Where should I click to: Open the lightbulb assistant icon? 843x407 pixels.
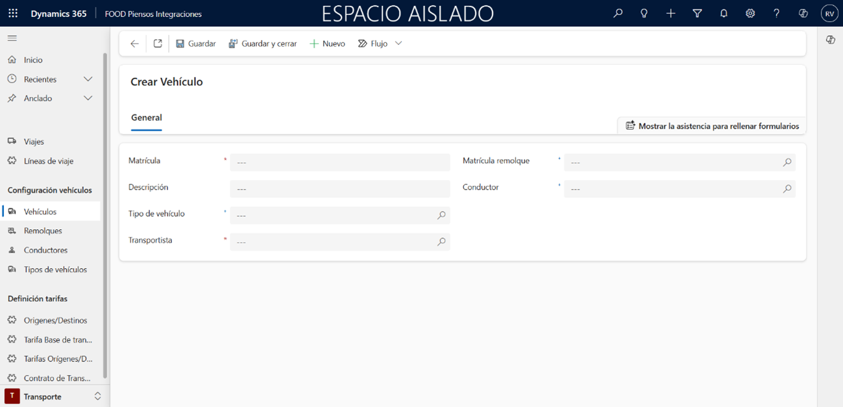(x=644, y=13)
